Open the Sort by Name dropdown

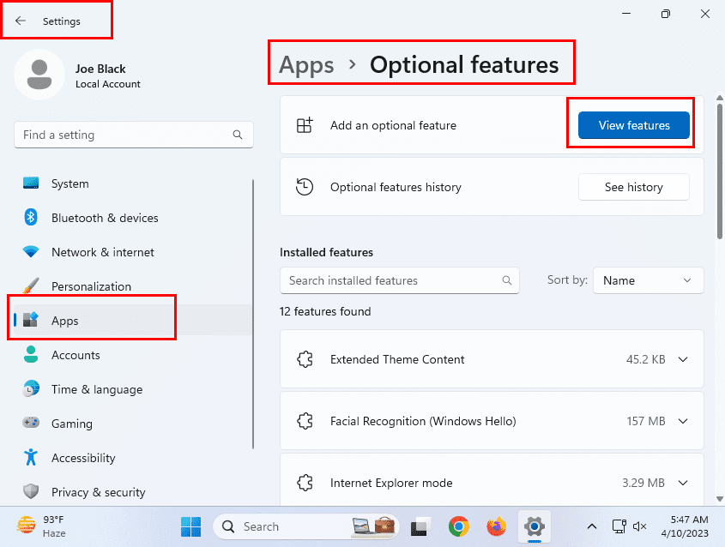pos(649,280)
